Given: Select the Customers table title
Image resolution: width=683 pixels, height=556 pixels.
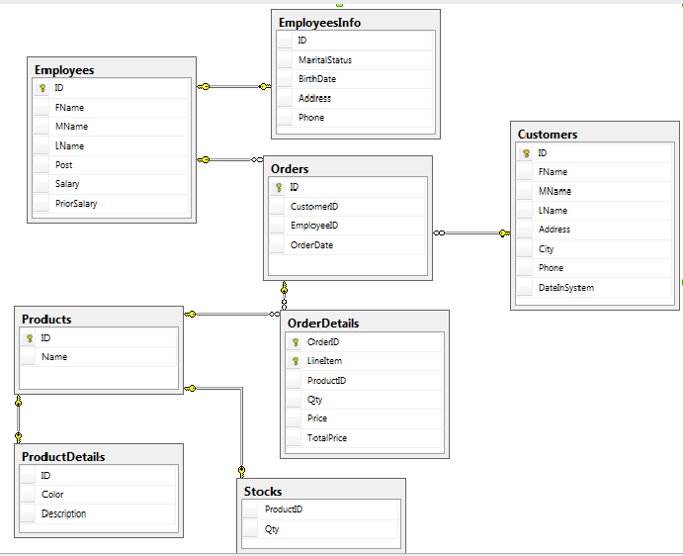Looking at the screenshot, I should (548, 135).
